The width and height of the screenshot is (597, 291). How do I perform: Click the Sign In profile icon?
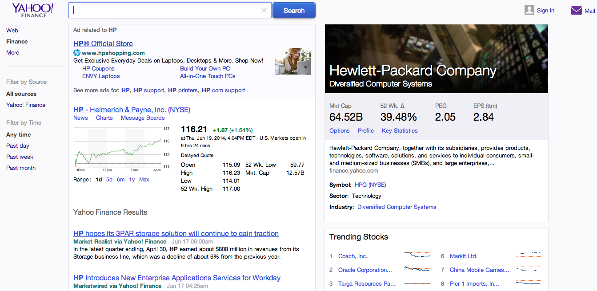(x=529, y=10)
